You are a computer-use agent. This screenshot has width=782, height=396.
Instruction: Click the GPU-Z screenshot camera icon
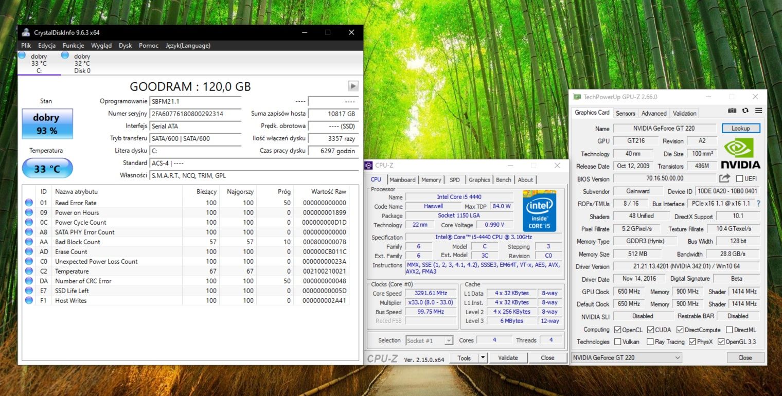coord(732,111)
